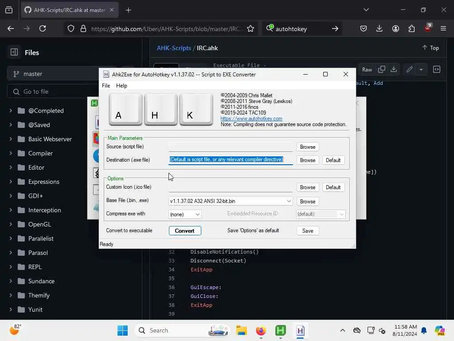The image size is (454, 341).
Task: Open the browser downloads panel
Action: (x=380, y=28)
